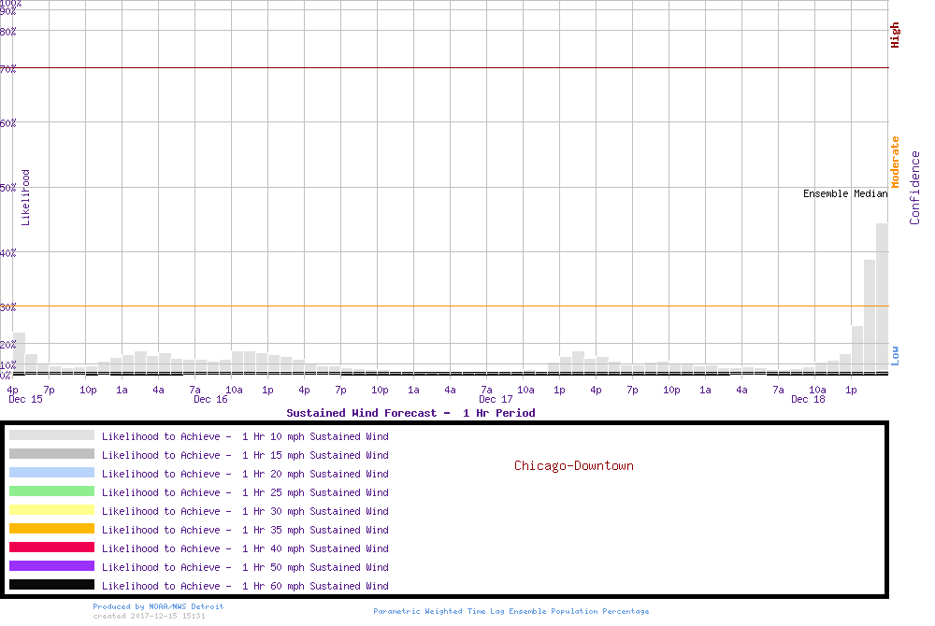Click the light gray 10 mph legend swatch
This screenshot has height=626, width=935.
click(51, 435)
